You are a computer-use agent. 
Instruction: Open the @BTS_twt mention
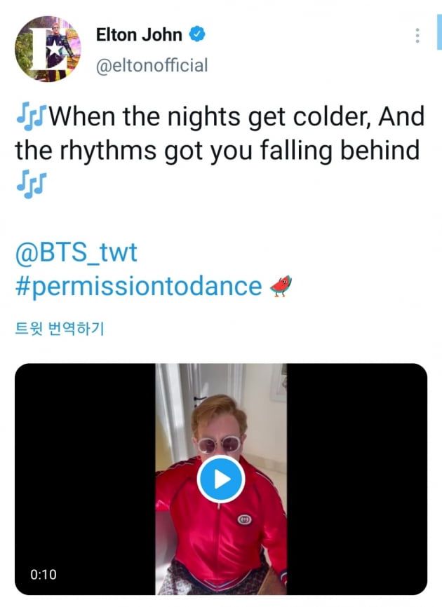pyautogui.click(x=76, y=253)
